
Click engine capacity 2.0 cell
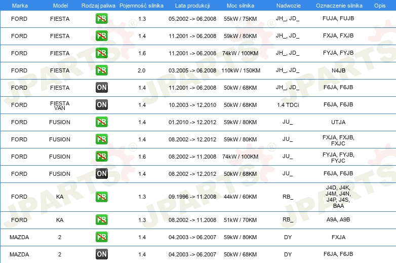[141, 70]
